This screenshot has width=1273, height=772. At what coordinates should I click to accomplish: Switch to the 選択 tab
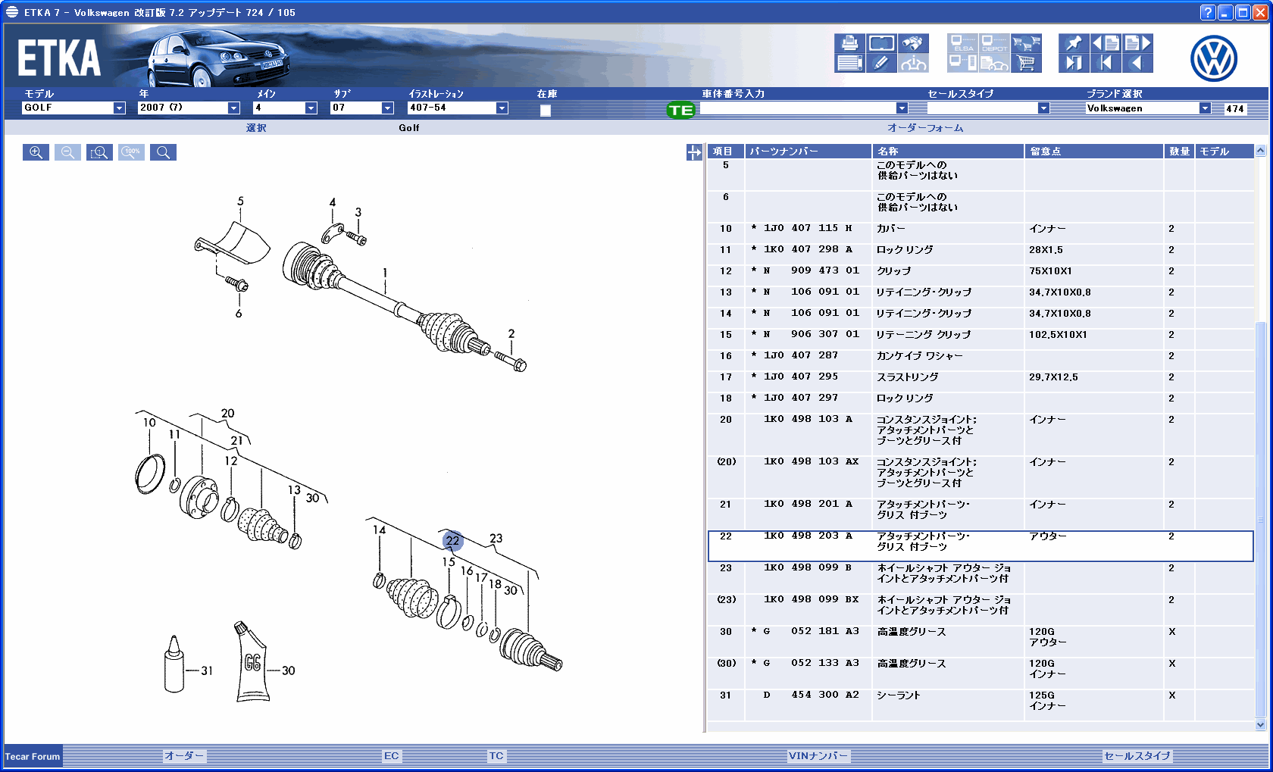point(256,128)
